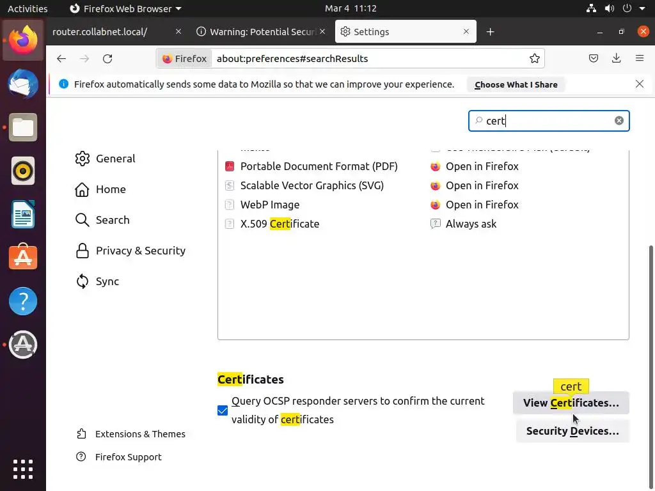The width and height of the screenshot is (655, 491).
Task: Open the Downloads panel icon
Action: click(616, 59)
